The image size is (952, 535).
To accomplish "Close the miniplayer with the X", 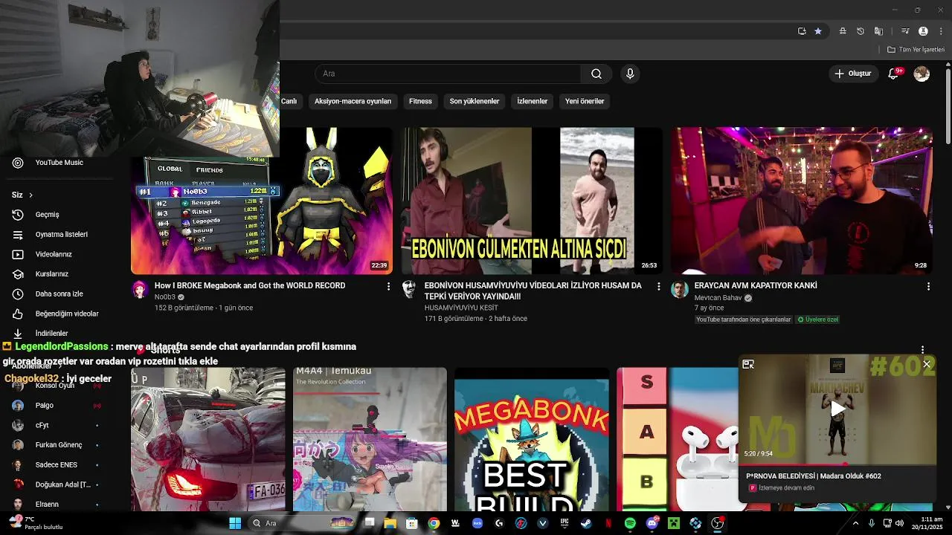I will pyautogui.click(x=927, y=364).
